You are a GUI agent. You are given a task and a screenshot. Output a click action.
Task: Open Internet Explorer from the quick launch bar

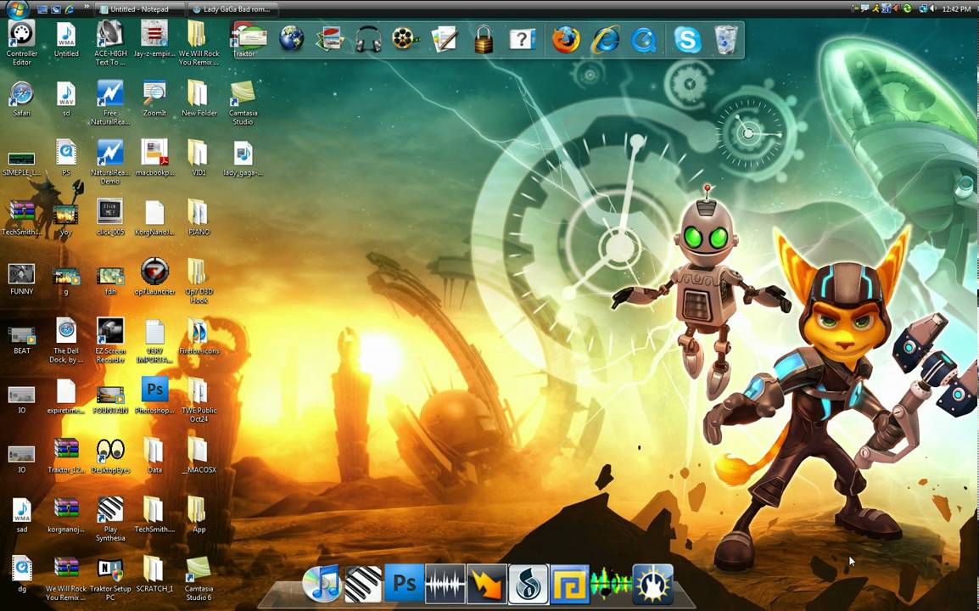(69, 9)
